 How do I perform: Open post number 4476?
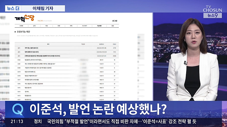[34, 84]
